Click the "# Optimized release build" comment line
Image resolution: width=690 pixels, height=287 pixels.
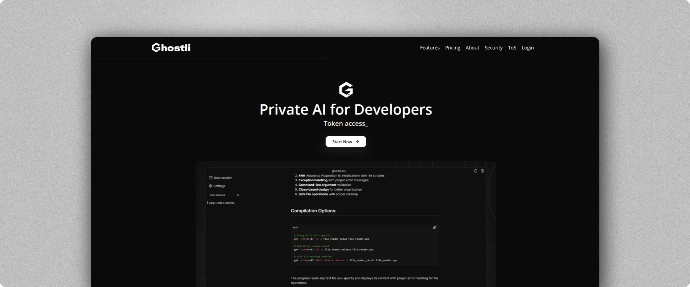(311, 246)
